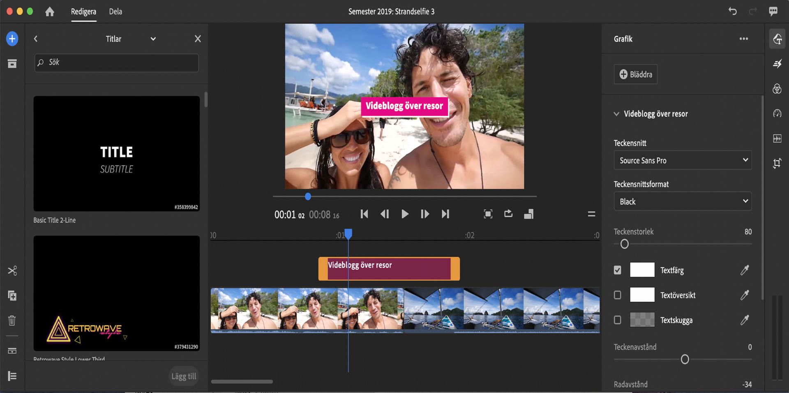
Task: Open the Titlar category dropdown
Action: tap(153, 39)
